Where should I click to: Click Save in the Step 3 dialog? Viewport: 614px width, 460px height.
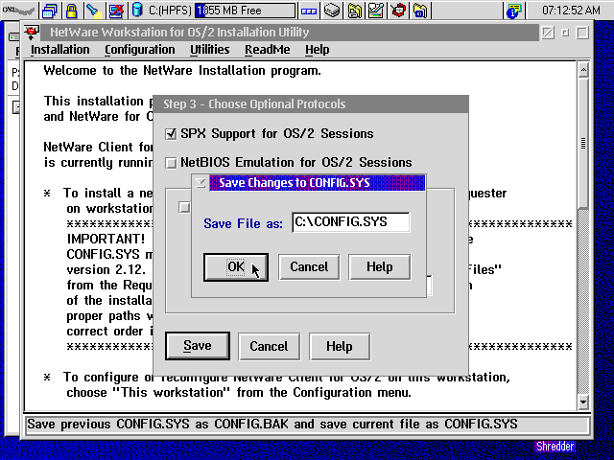tap(198, 346)
